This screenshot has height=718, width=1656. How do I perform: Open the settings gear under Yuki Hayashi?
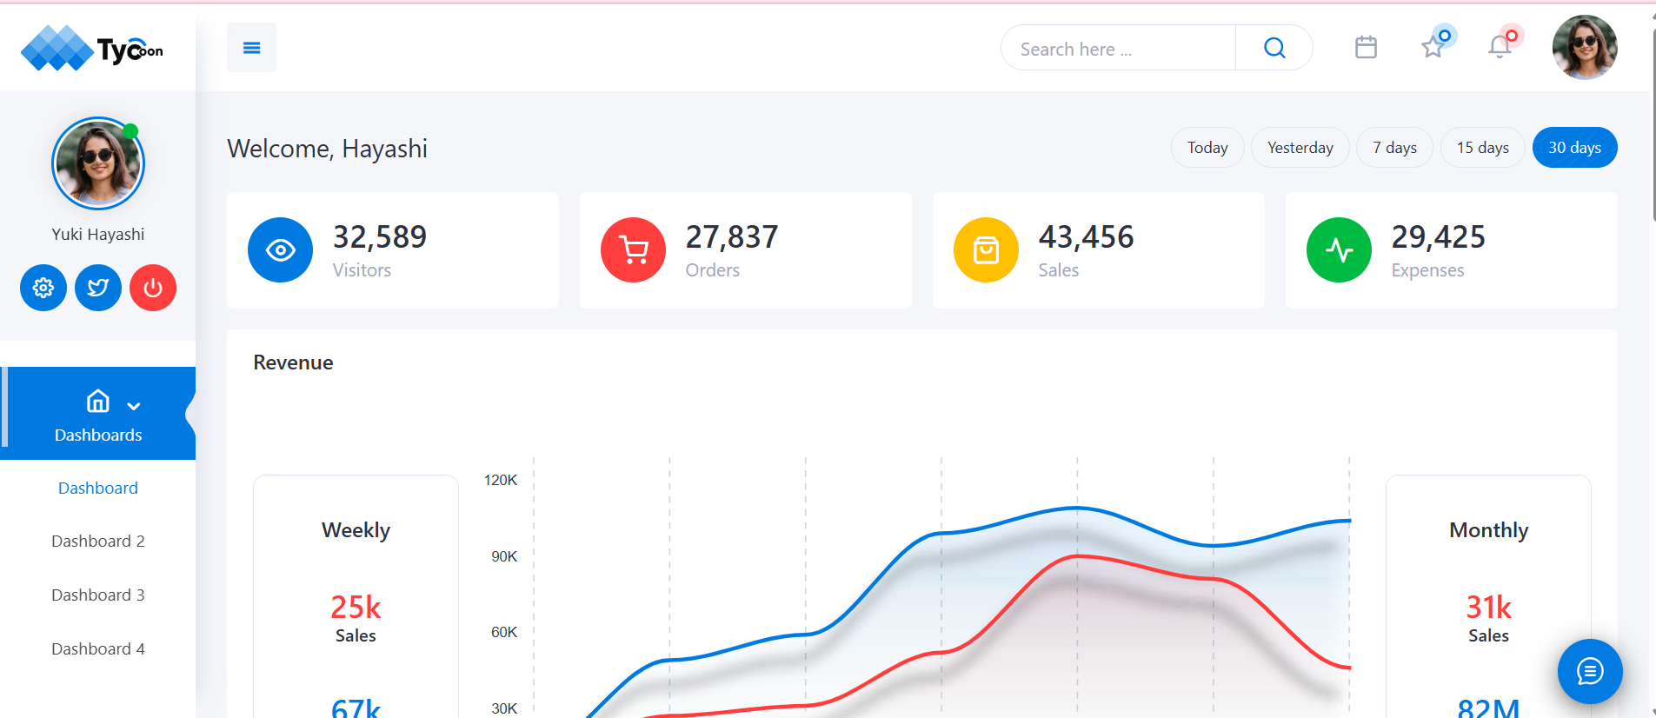click(43, 288)
